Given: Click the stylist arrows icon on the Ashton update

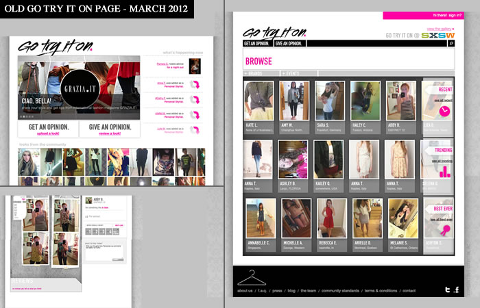Looking at the screenshot, I should [195, 115].
